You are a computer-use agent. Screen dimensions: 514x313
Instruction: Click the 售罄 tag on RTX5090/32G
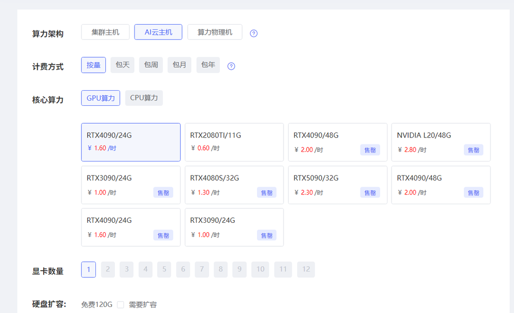(370, 193)
